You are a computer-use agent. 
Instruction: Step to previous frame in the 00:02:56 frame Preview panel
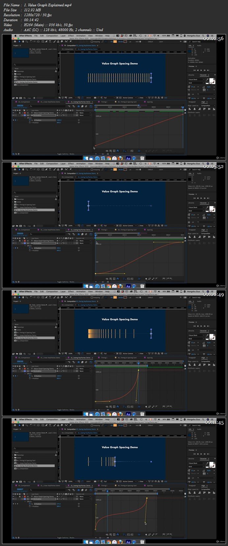[x=198, y=70]
